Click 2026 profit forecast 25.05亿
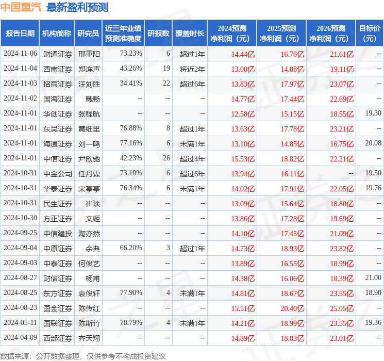384x361 pixels. pyautogui.click(x=342, y=308)
